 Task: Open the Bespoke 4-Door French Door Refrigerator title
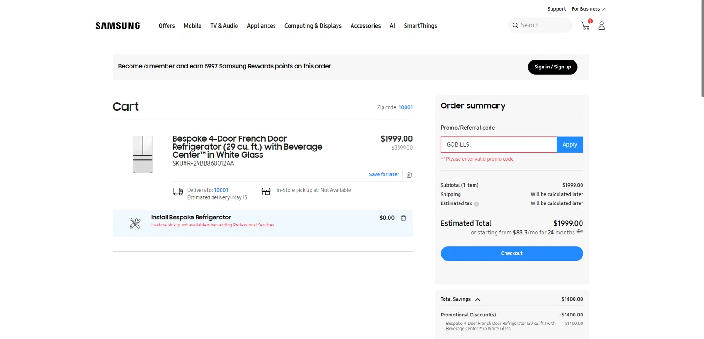pyautogui.click(x=247, y=147)
